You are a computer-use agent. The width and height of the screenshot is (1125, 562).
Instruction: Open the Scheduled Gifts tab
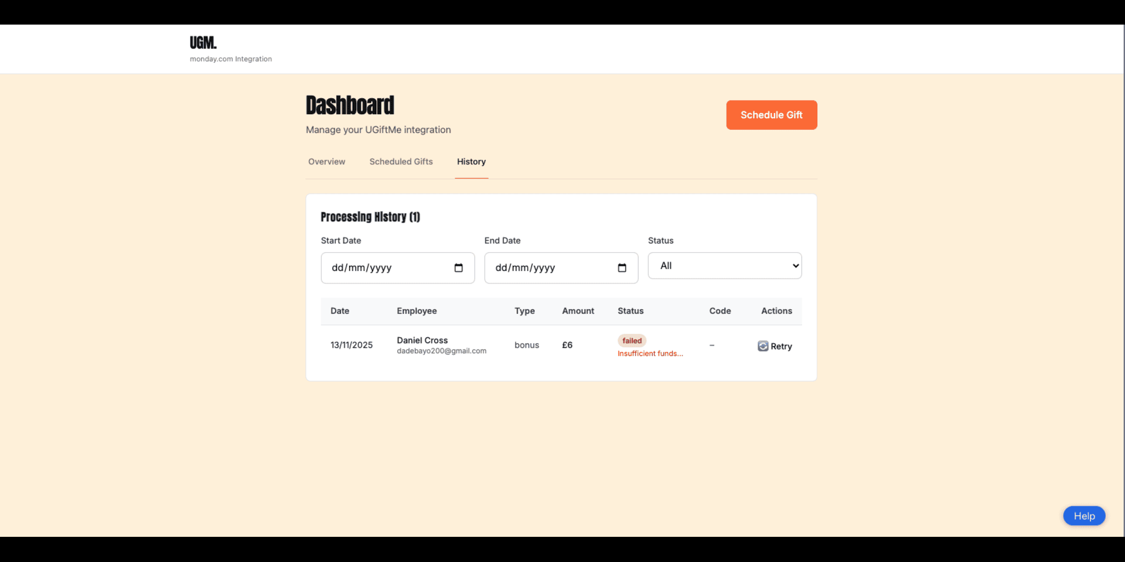(401, 162)
